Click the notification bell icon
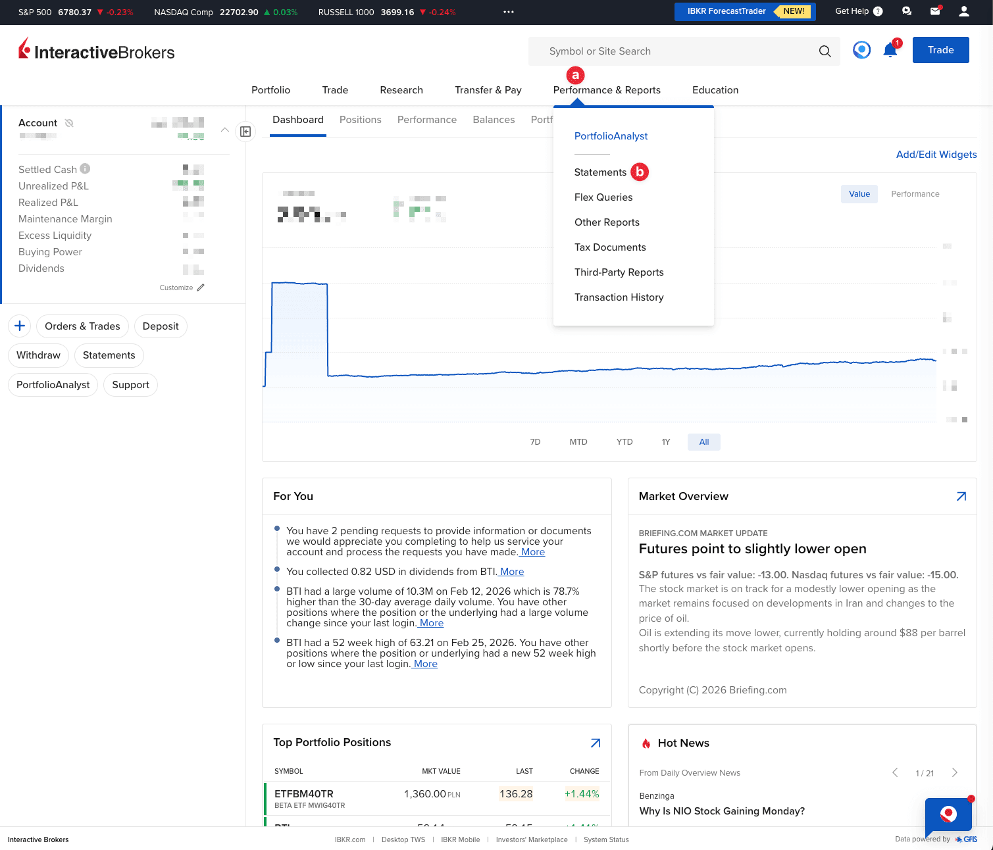The height and width of the screenshot is (850, 993). 890,49
